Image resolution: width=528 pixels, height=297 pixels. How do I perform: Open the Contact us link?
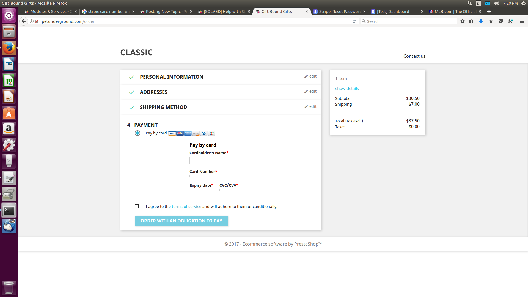[414, 56]
